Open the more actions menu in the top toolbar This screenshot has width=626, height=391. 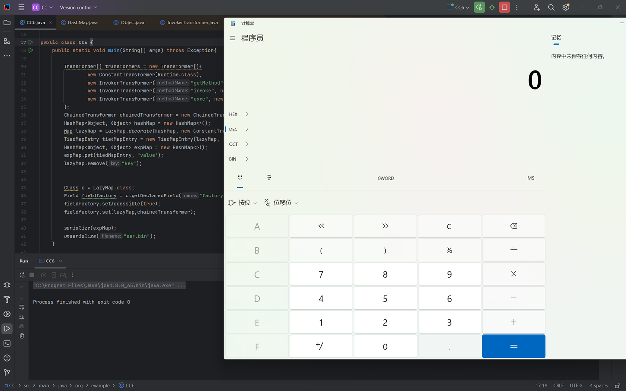click(517, 7)
